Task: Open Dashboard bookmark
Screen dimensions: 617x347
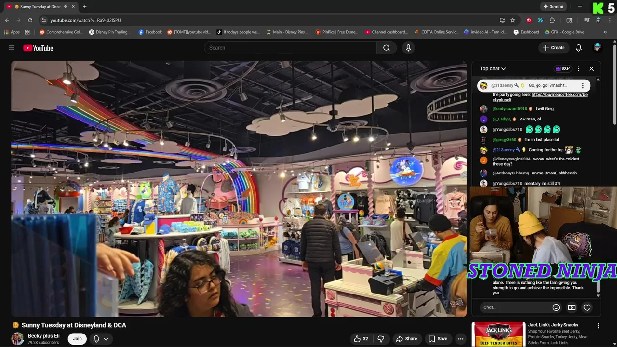Action: [x=526, y=32]
